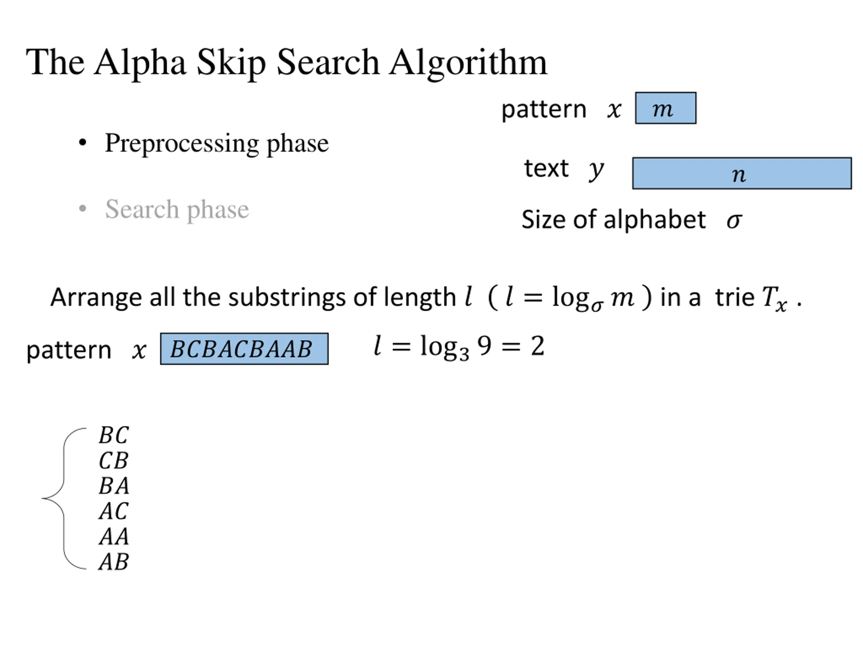Click the top-right 'pattern x' label
The width and height of the screenshot is (863, 647).
pos(561,109)
